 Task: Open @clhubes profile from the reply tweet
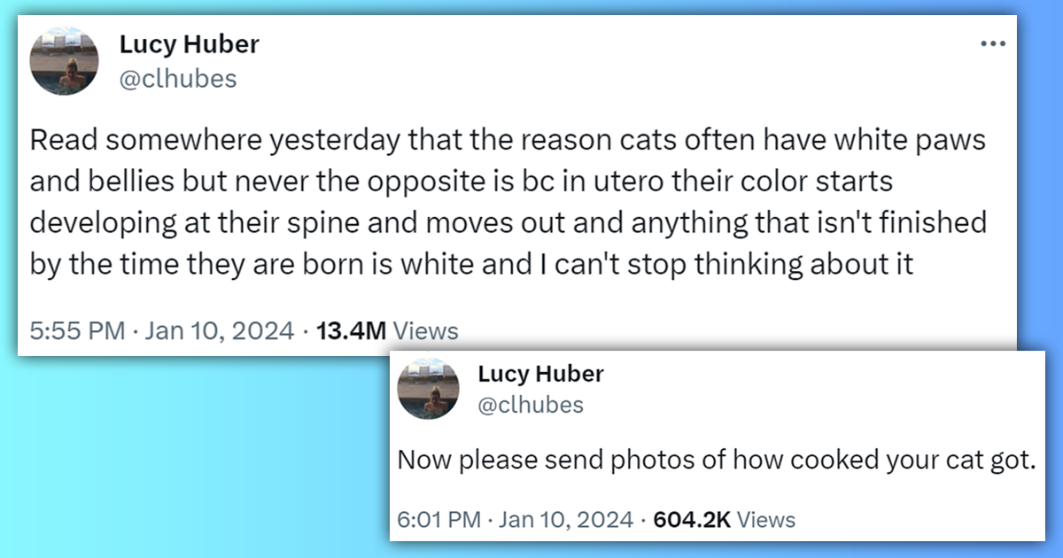coord(531,406)
